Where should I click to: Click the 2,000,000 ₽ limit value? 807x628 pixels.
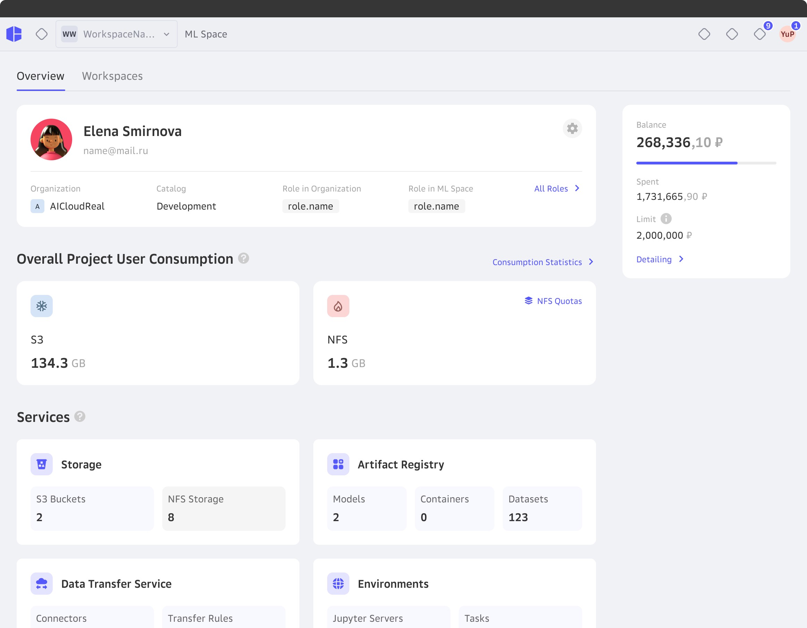click(664, 235)
